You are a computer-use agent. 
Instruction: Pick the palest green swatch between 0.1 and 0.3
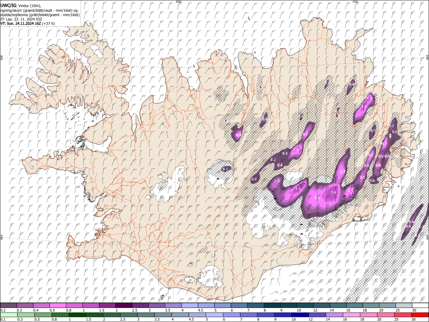point(8,315)
